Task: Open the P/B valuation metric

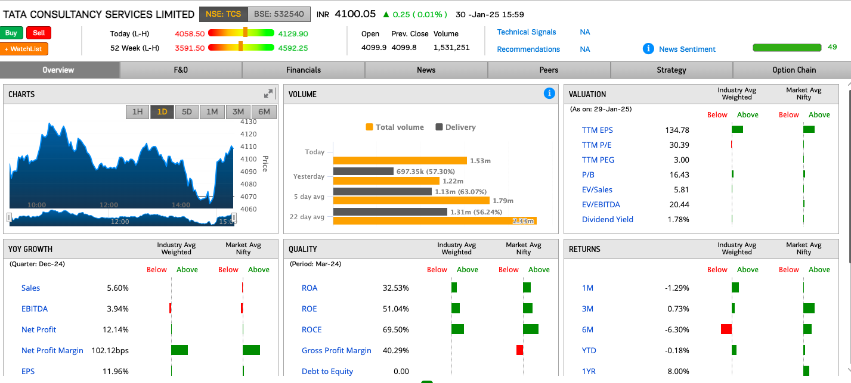Action: click(588, 175)
